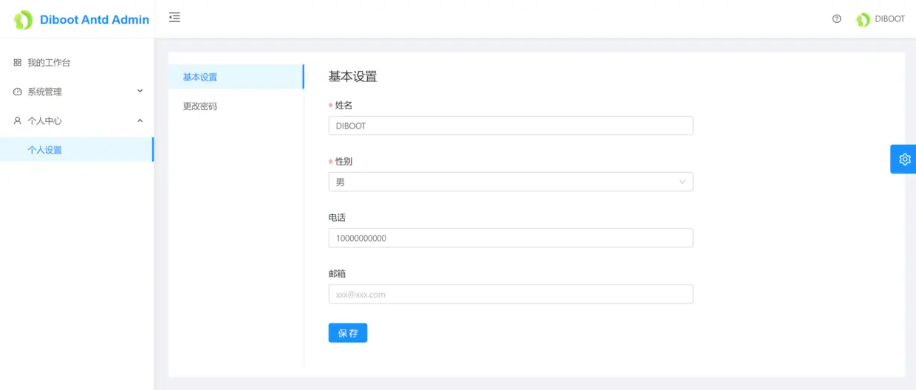Open the DIBOOT username menu

click(x=889, y=19)
